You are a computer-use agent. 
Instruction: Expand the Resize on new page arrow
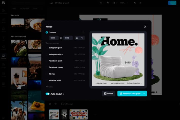(x=144, y=94)
